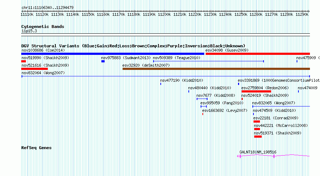
Task: Click the DGV Structural Variants track title
Action: [x=133, y=46]
